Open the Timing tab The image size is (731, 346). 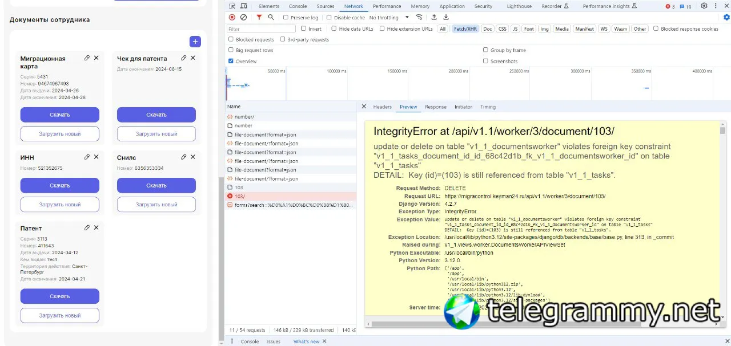(488, 107)
